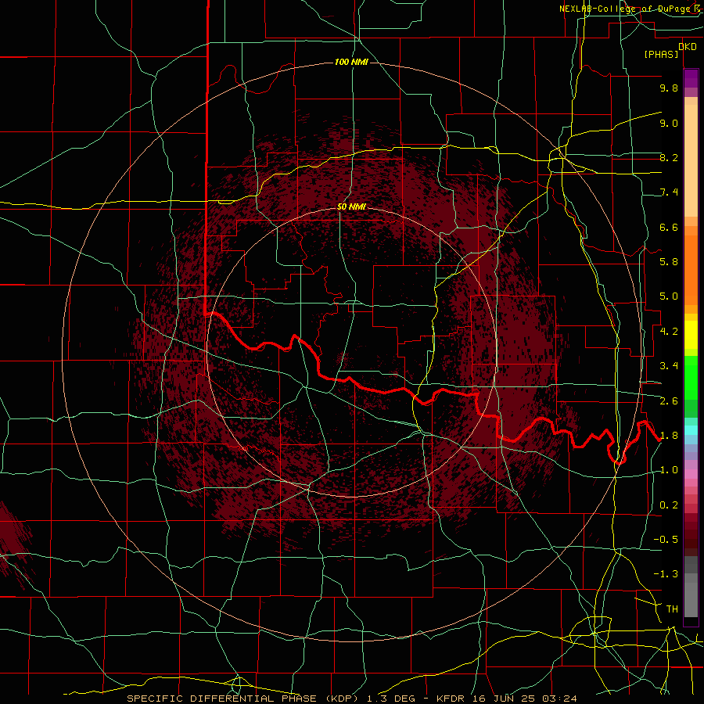704x704 pixels.
Task: Click the DKD legend header
Action: click(688, 47)
